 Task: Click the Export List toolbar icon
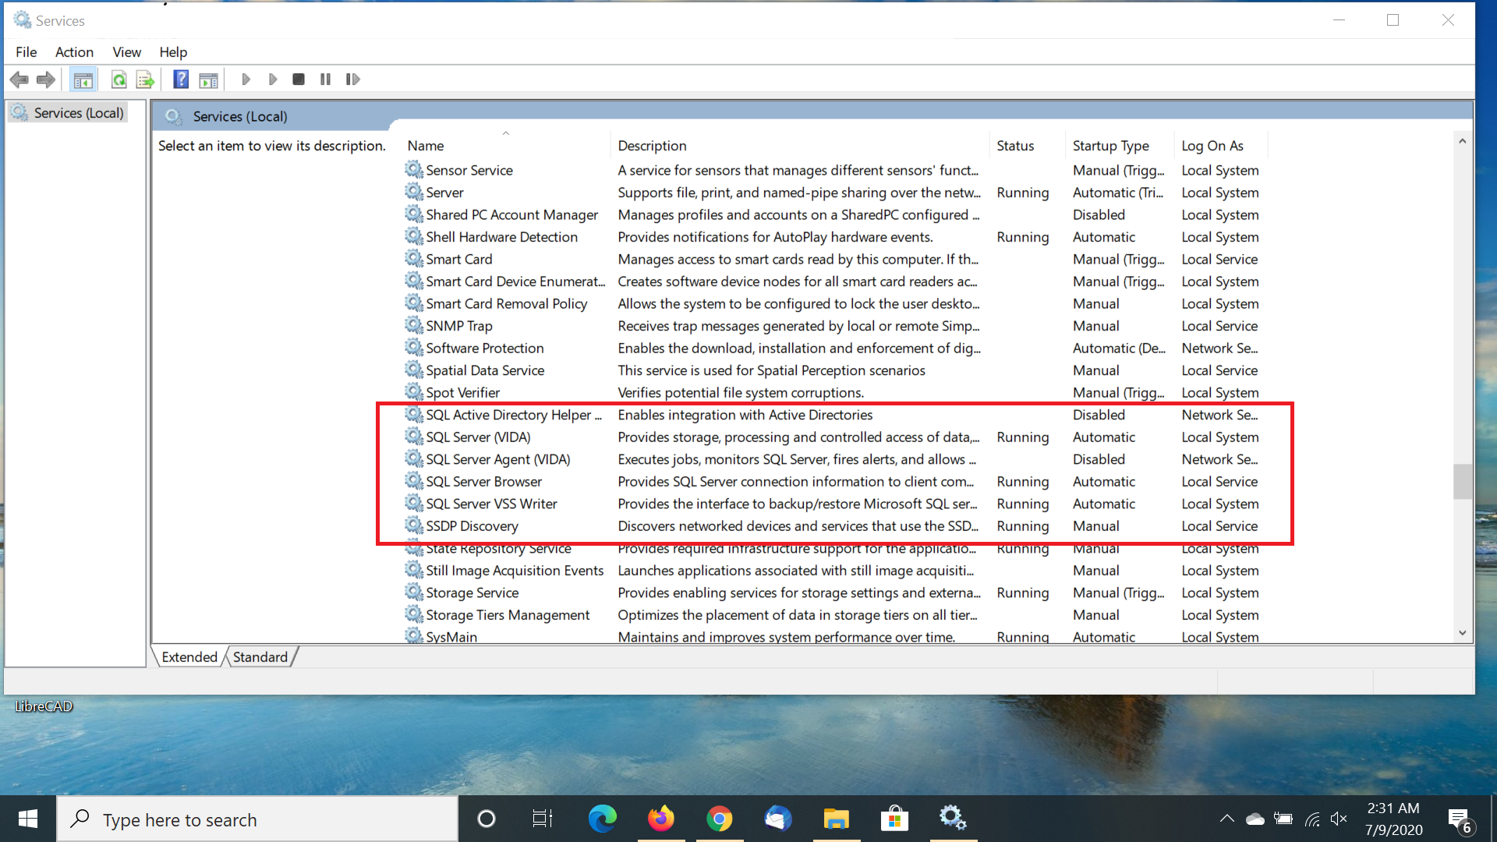click(x=145, y=79)
